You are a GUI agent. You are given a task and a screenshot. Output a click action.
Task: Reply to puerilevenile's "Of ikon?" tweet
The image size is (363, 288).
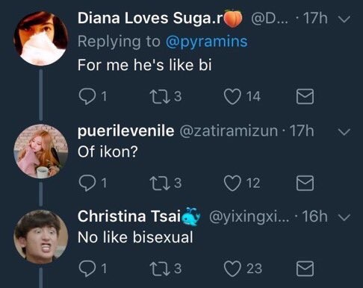click(87, 183)
